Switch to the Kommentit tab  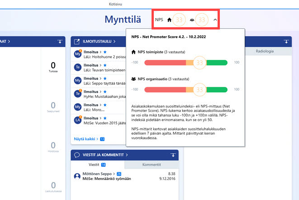[152, 165]
